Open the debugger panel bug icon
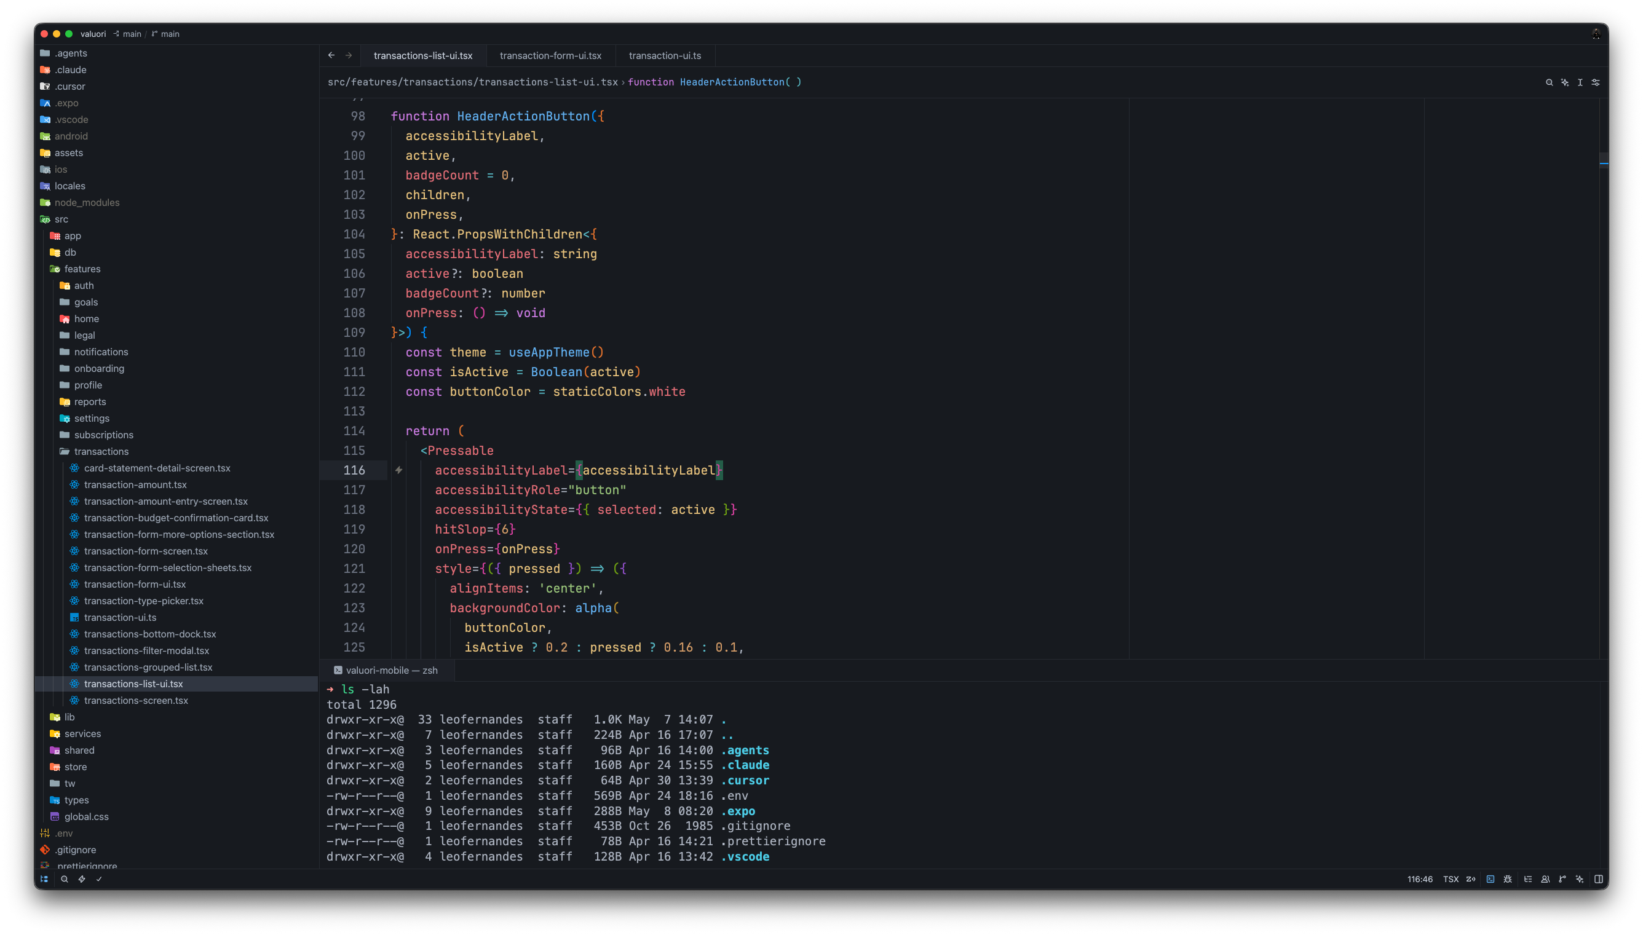Viewport: 1643px width, 935px height. tap(1508, 879)
